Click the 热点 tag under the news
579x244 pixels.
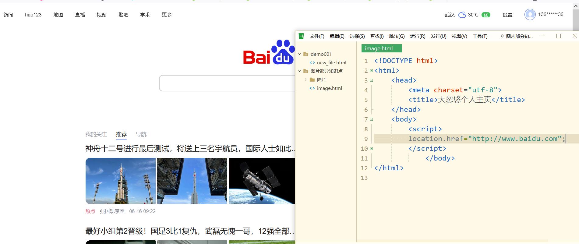pyautogui.click(x=90, y=211)
